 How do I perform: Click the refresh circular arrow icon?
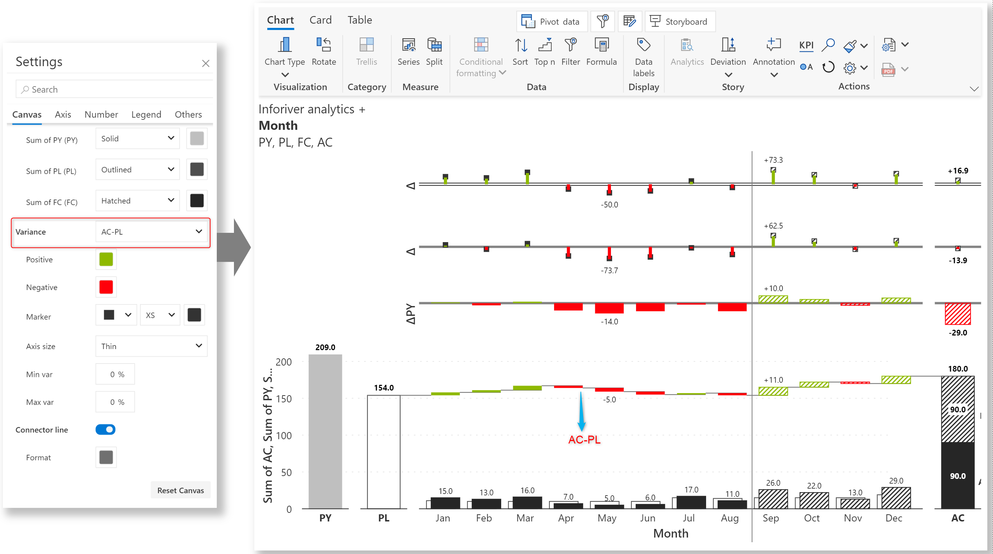click(828, 68)
